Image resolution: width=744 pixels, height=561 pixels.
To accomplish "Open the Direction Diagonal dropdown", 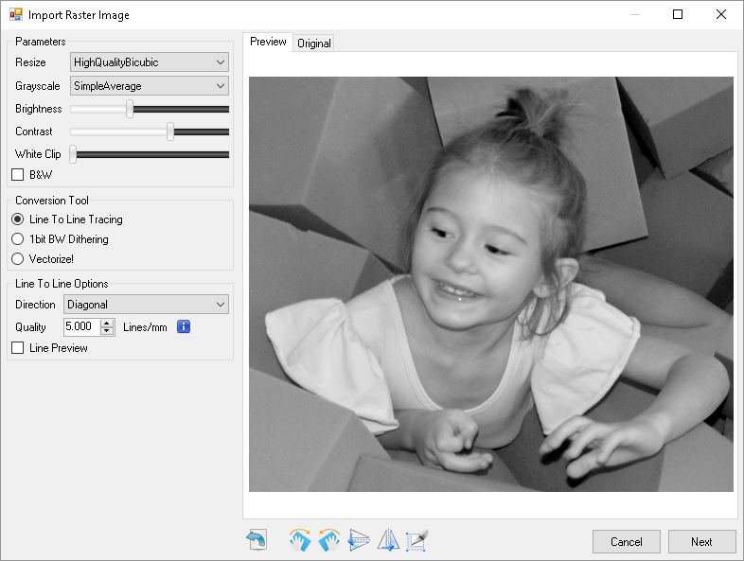I will coord(146,305).
